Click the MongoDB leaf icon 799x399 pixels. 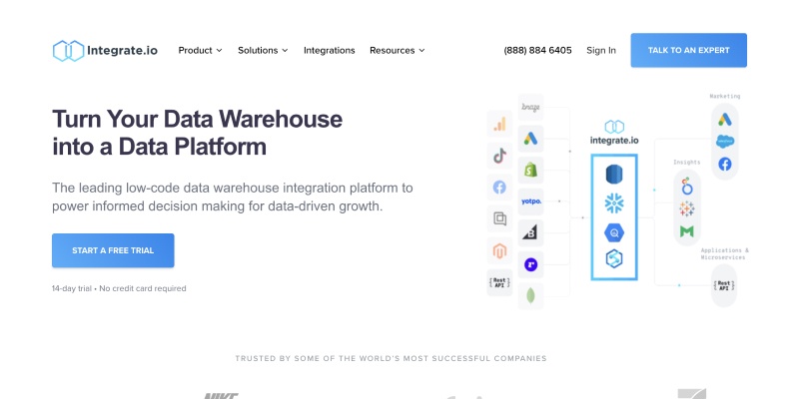pos(530,295)
